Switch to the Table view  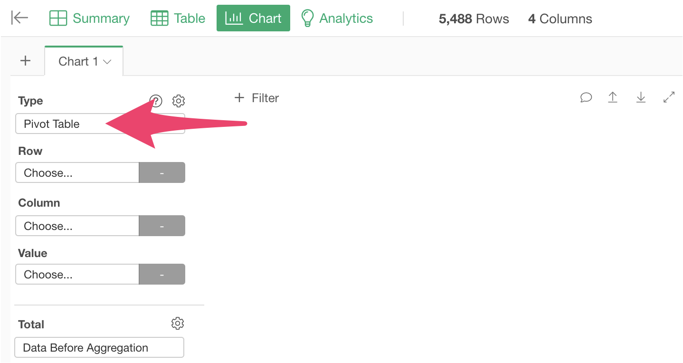(x=178, y=19)
